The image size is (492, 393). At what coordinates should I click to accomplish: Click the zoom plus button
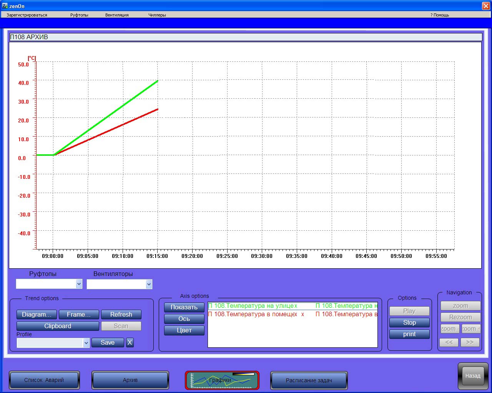471,329
